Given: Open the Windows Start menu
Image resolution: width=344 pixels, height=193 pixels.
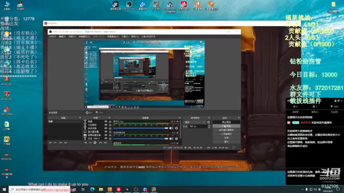Looking at the screenshot, I should pos(4,189).
